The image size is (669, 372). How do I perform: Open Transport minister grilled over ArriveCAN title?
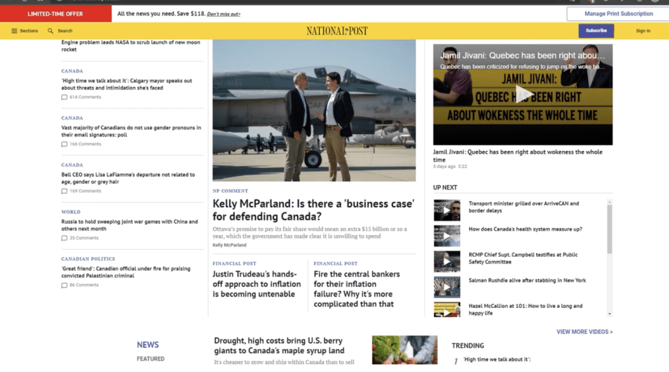tap(523, 207)
